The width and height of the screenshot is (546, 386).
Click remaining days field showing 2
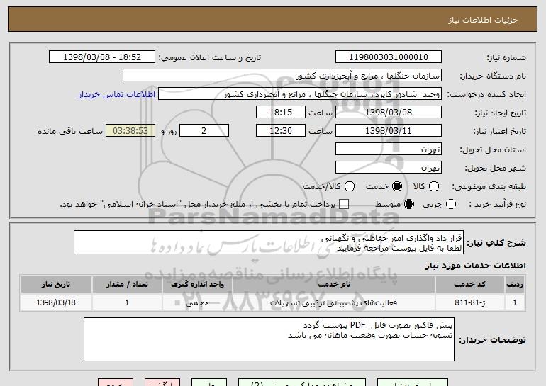pyautogui.click(x=204, y=131)
